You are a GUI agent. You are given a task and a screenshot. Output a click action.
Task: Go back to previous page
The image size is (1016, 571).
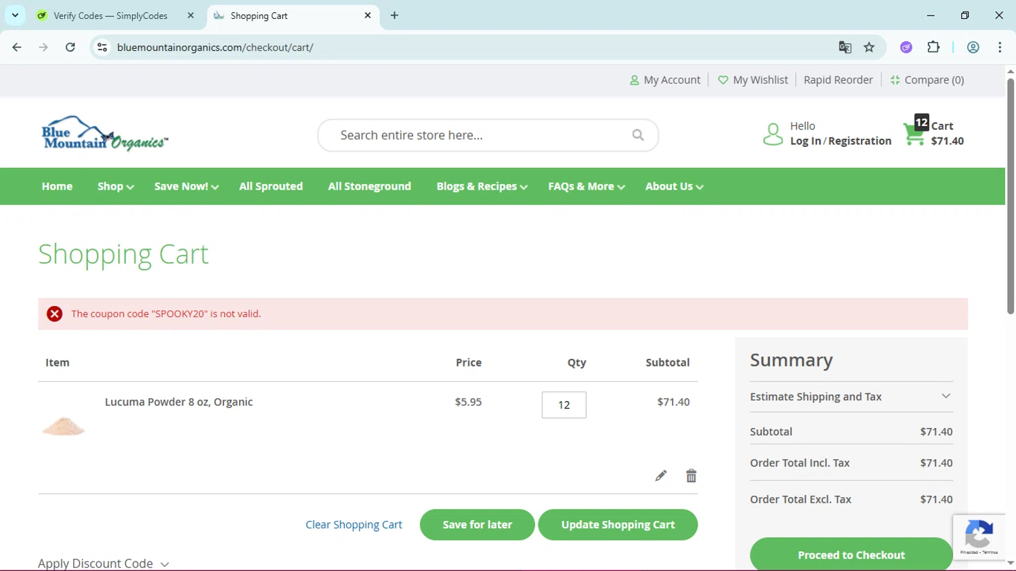click(17, 47)
